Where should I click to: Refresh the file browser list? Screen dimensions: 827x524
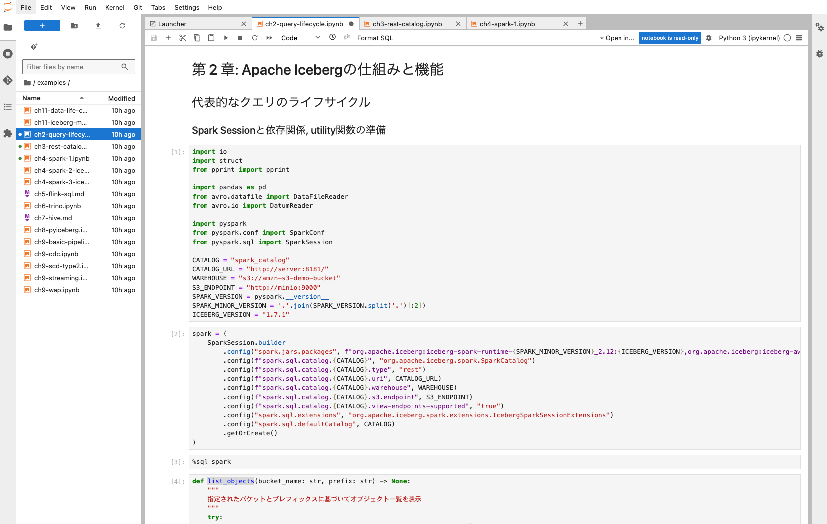122,26
